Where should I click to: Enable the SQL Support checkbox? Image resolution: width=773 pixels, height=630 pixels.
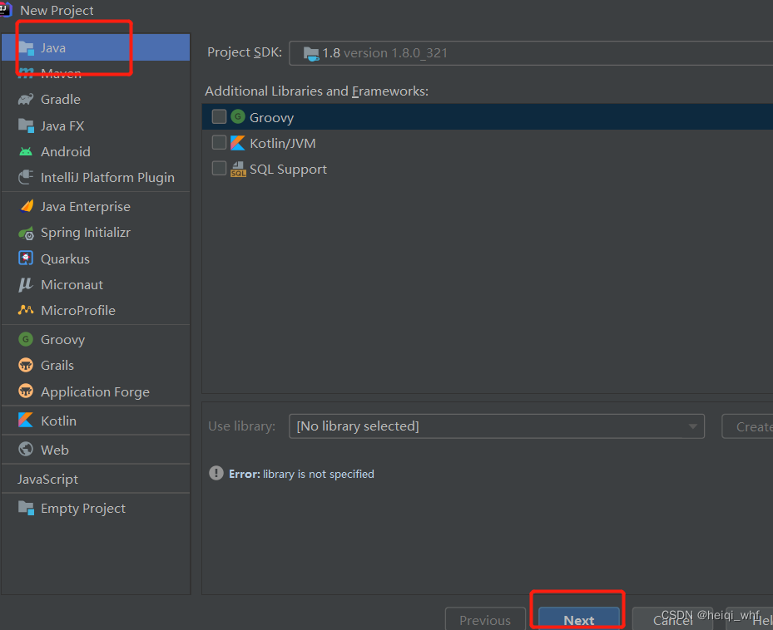click(219, 169)
